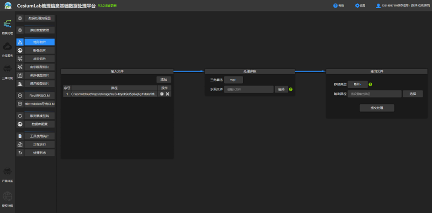The width and height of the screenshot is (432, 213).
Task: Click the V3.0.8请更新 version link
Action: coord(107,5)
